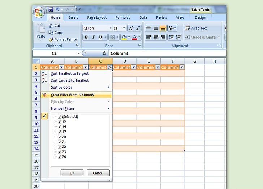Image resolution: width=263 pixels, height=189 pixels.
Task: Switch to the Insert tab
Action: point(73,17)
